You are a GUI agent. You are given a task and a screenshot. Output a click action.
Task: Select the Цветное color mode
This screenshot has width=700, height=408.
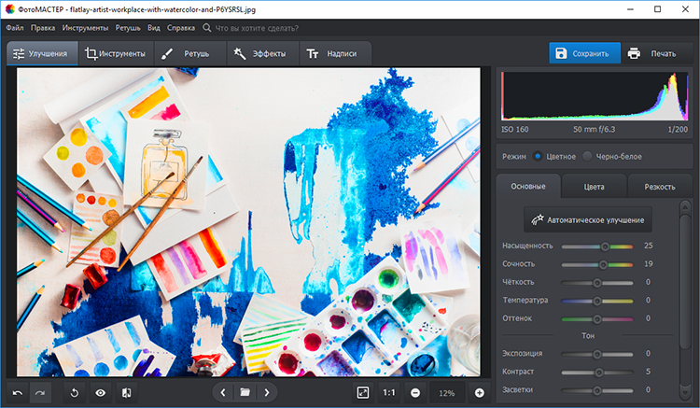click(x=539, y=156)
